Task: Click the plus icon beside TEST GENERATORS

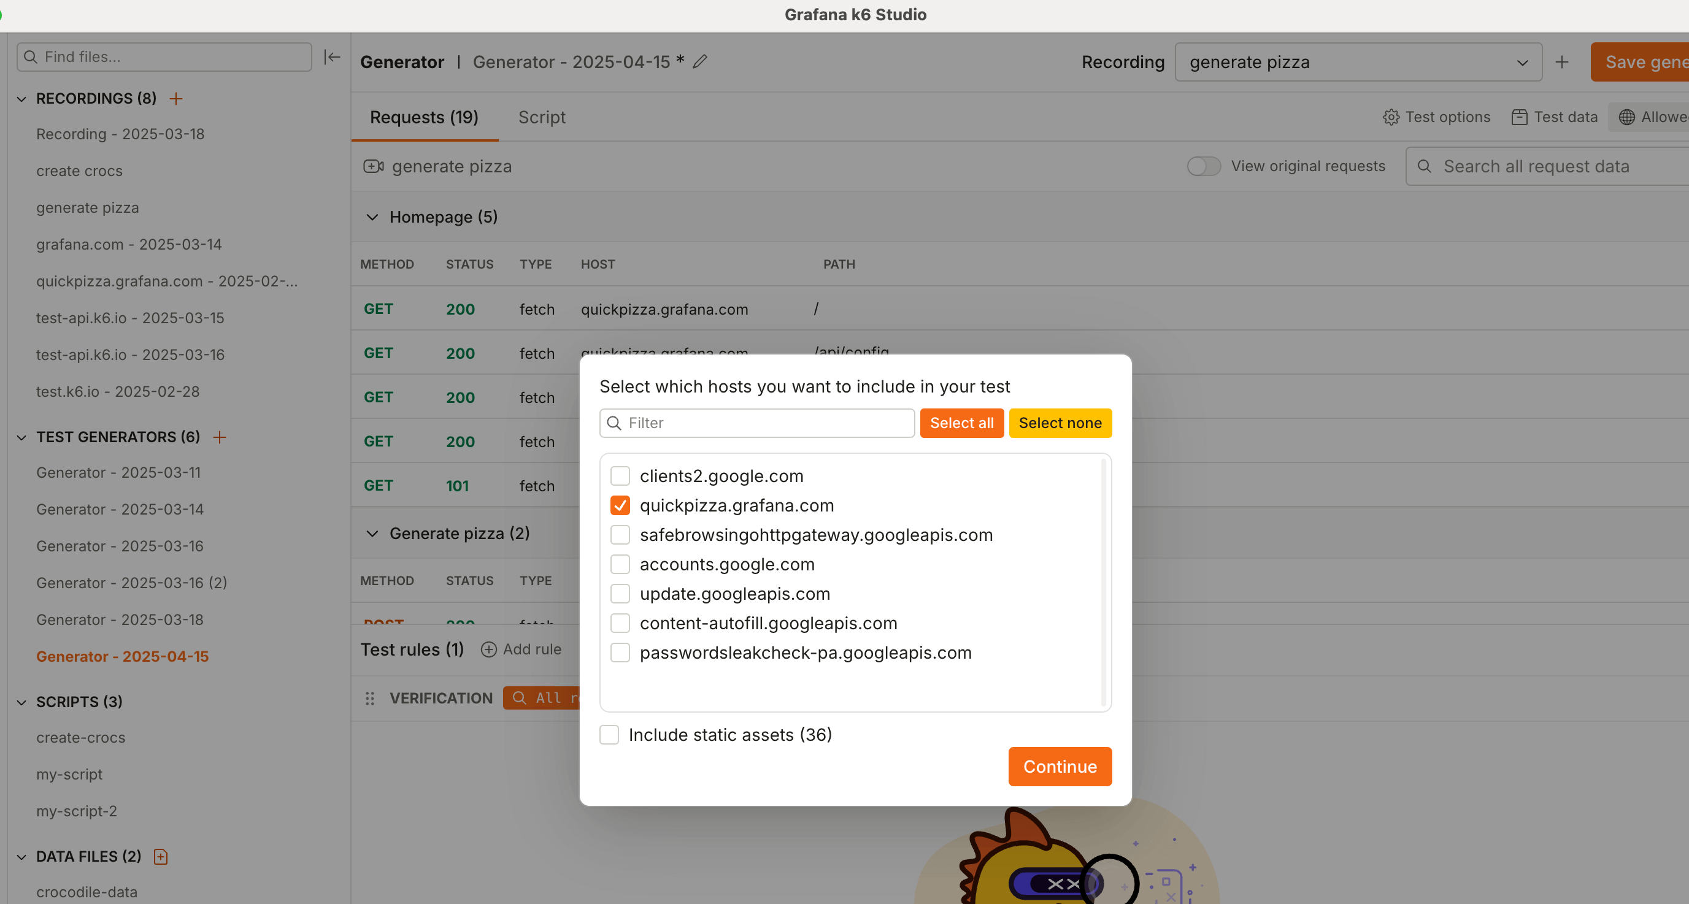Action: pos(220,437)
